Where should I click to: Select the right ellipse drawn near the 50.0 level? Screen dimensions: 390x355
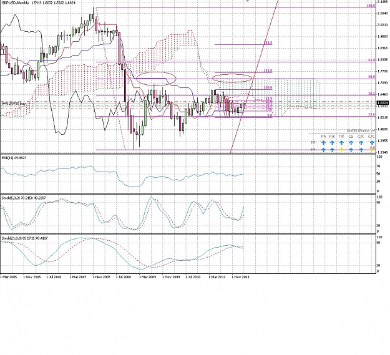tap(232, 78)
